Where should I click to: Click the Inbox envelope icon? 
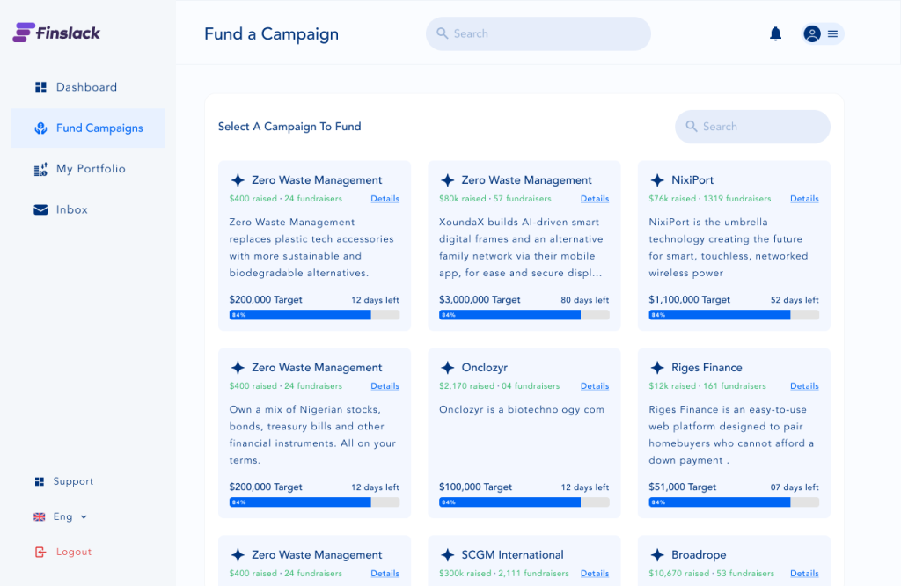tap(40, 209)
